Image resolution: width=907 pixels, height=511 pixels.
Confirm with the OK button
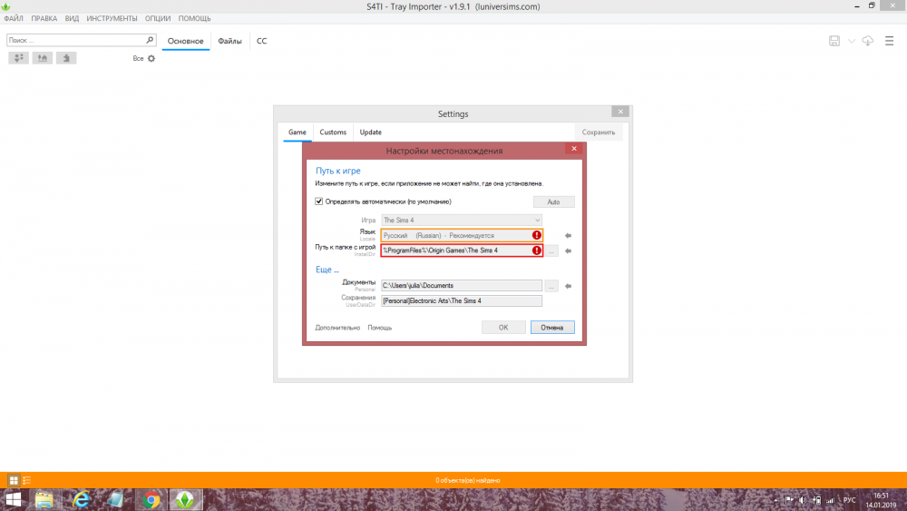click(x=503, y=328)
